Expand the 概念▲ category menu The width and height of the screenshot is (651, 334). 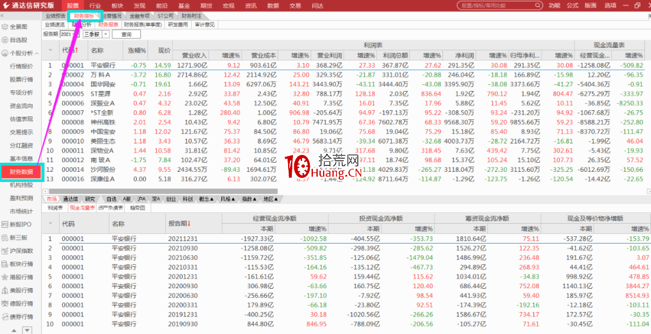[x=206, y=199]
